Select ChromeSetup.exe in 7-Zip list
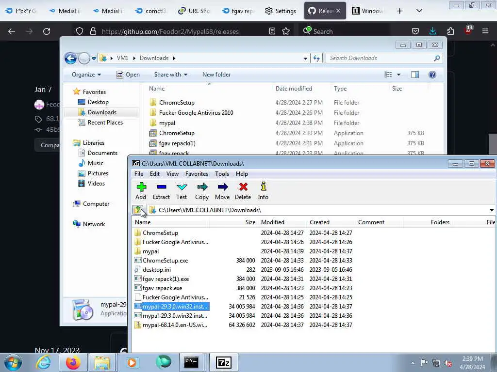 pyautogui.click(x=165, y=260)
